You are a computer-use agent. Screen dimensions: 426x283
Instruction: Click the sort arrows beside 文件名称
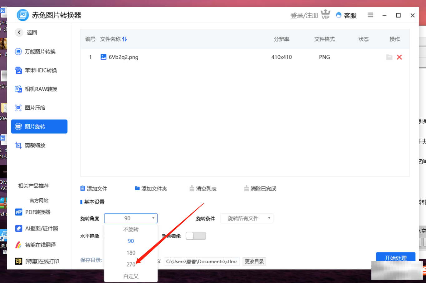(125, 39)
